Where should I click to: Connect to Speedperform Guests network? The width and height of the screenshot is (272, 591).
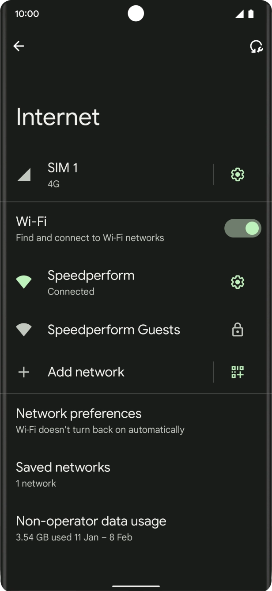coord(113,330)
